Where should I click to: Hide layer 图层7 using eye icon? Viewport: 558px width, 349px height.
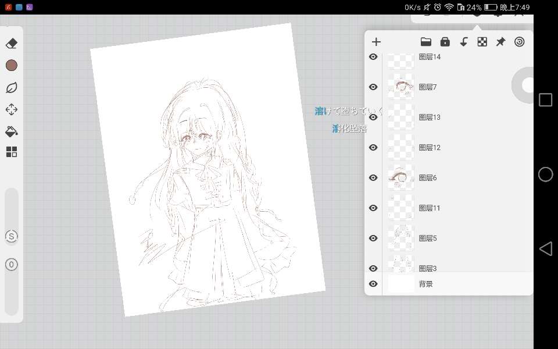point(373,87)
